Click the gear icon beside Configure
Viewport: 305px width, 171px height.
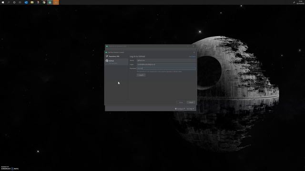tap(176, 109)
